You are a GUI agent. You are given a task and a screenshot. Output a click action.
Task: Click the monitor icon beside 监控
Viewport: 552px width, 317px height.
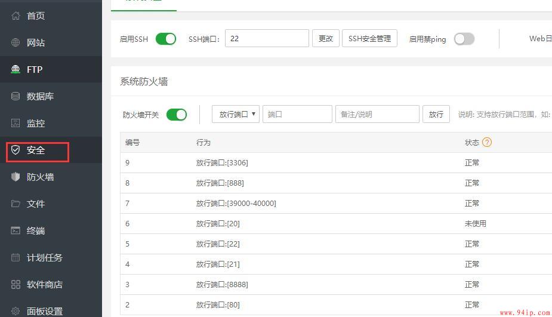click(16, 123)
